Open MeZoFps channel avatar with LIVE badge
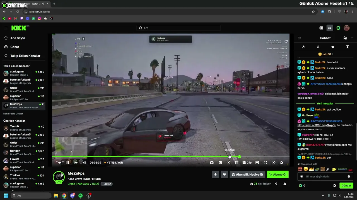357x200 pixels. click(x=59, y=177)
